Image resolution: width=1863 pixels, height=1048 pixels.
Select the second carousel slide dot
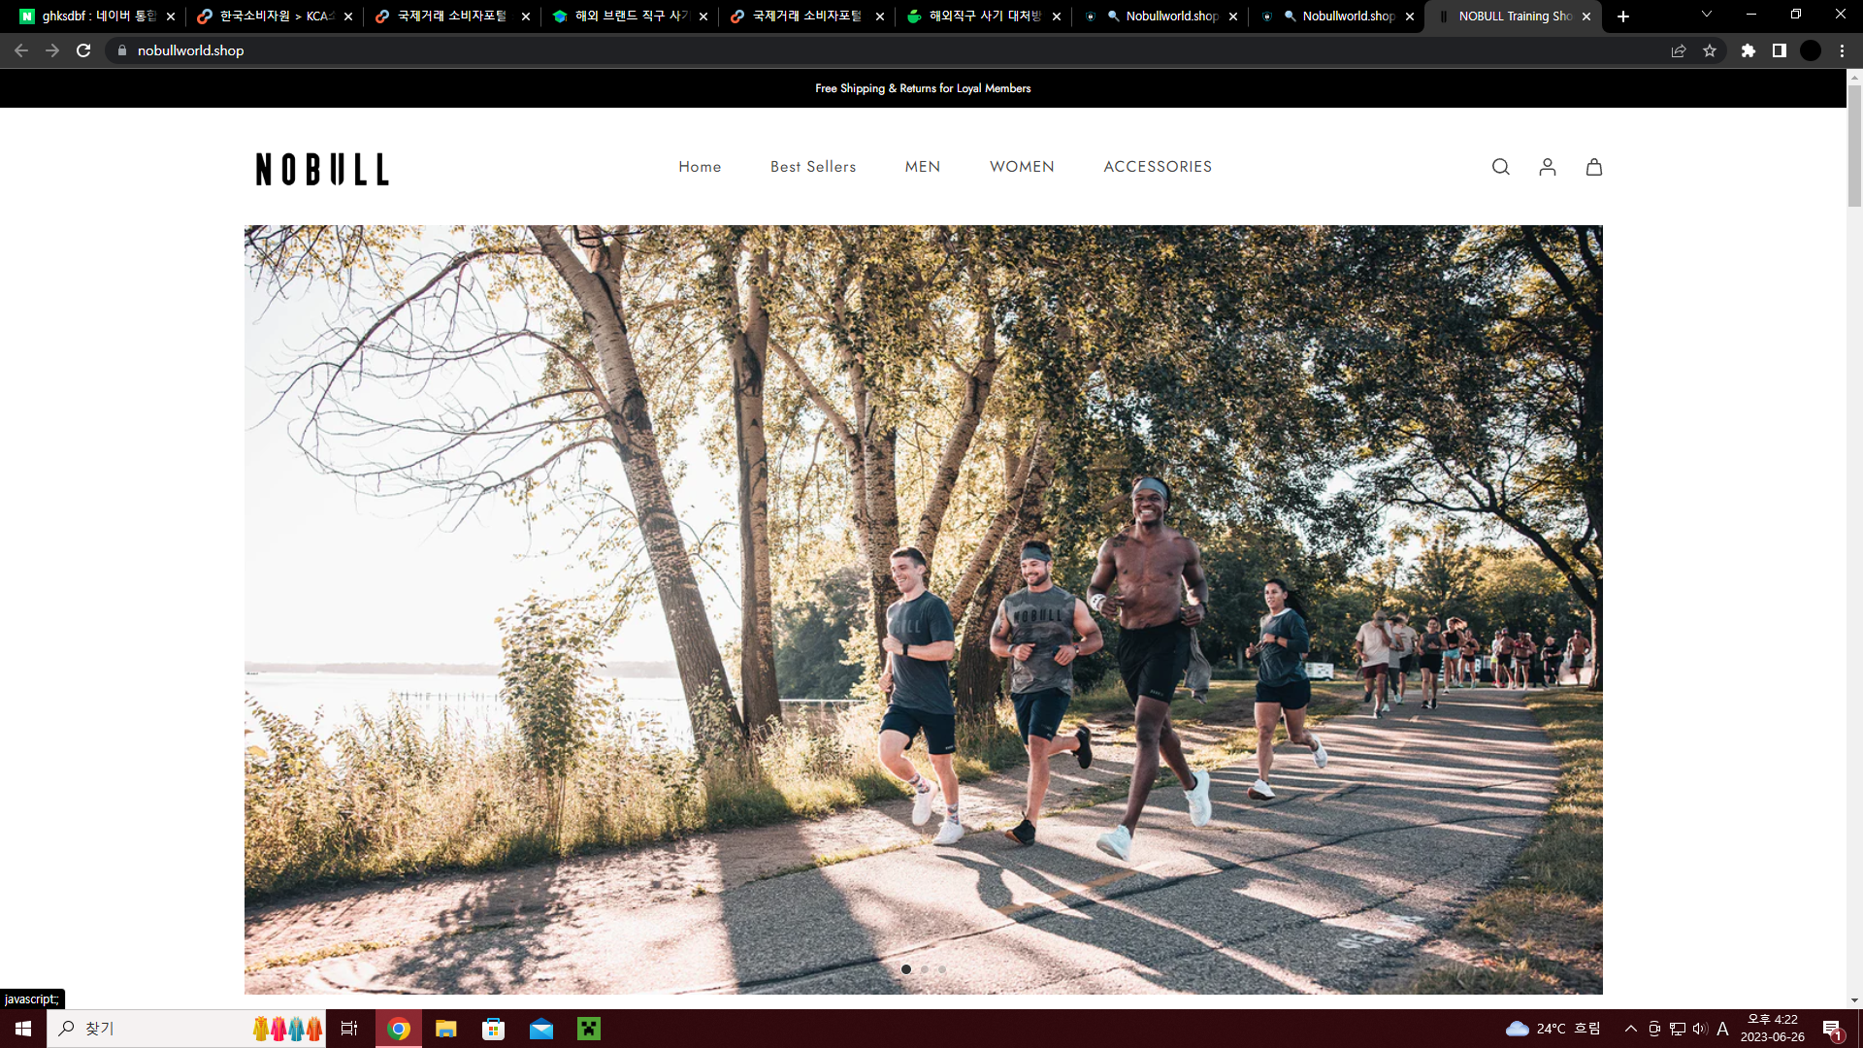[925, 969]
